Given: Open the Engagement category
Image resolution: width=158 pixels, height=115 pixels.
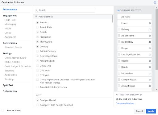Looking at the screenshot, I should click(10, 16).
